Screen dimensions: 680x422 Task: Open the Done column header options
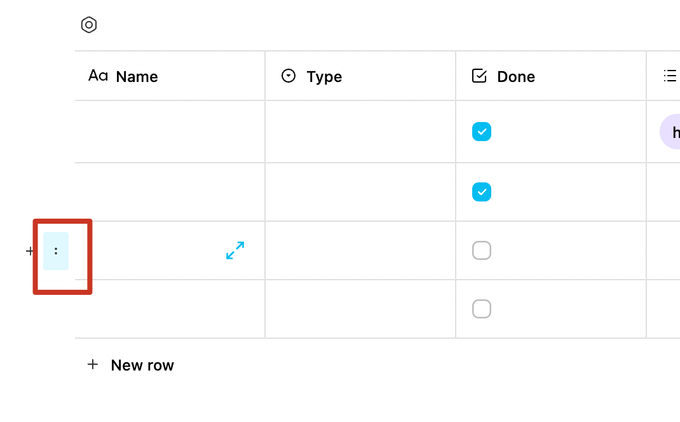tap(515, 77)
